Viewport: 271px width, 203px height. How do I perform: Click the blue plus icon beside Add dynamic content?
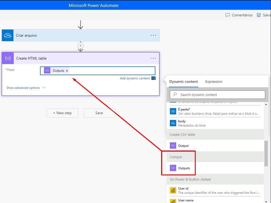[153, 78]
